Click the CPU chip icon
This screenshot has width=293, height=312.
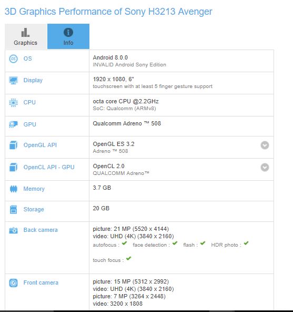pos(13,102)
